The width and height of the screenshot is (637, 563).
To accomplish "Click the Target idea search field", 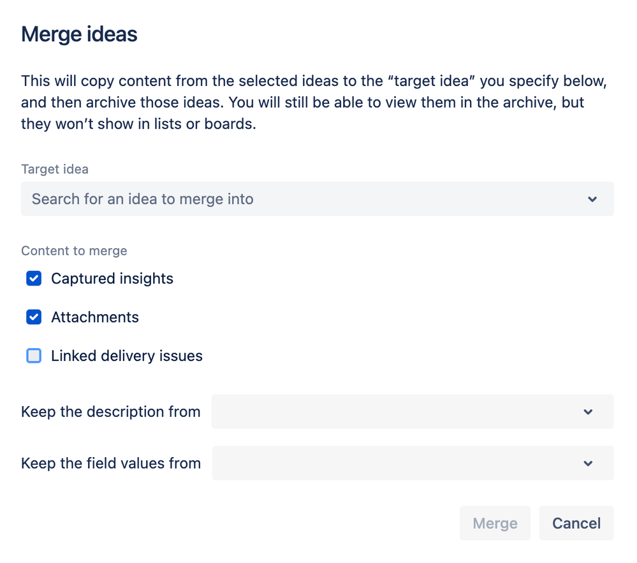I will click(300, 199).
